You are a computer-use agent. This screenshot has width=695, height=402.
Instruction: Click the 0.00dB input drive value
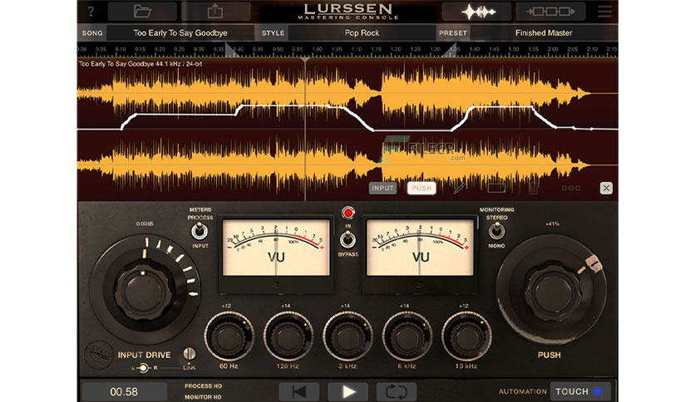click(145, 224)
